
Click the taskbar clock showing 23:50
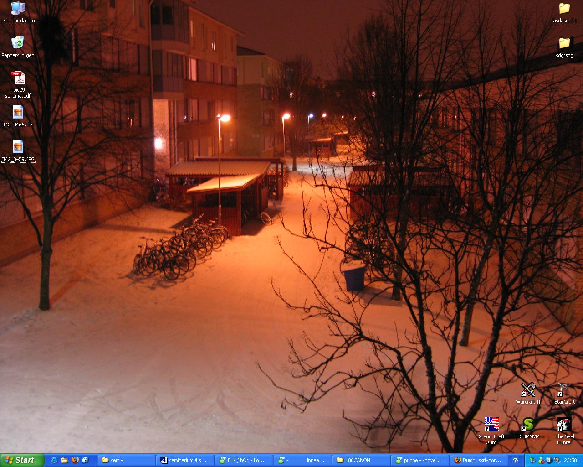click(x=570, y=460)
